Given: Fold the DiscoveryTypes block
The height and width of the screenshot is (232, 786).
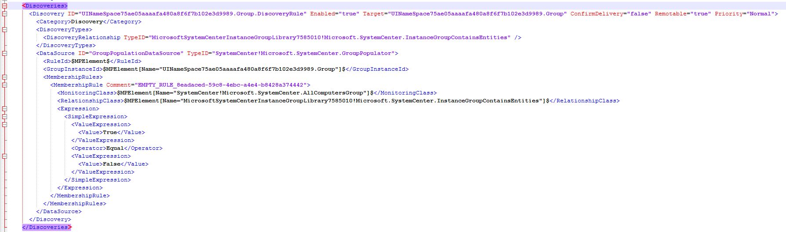Looking at the screenshot, I should point(5,29).
